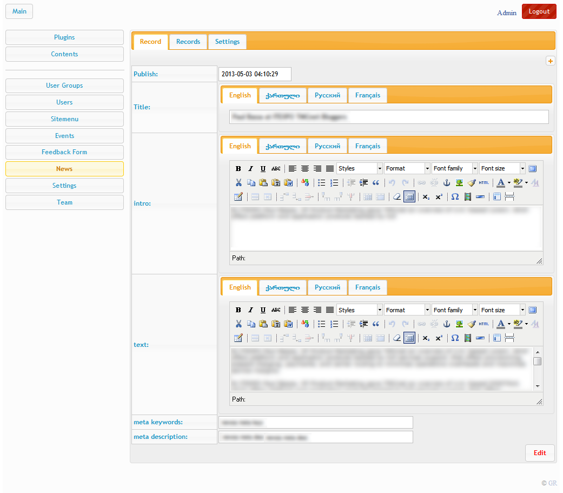This screenshot has width=563, height=493.
Task: Click the subscript button in the text editor
Action: [426, 338]
